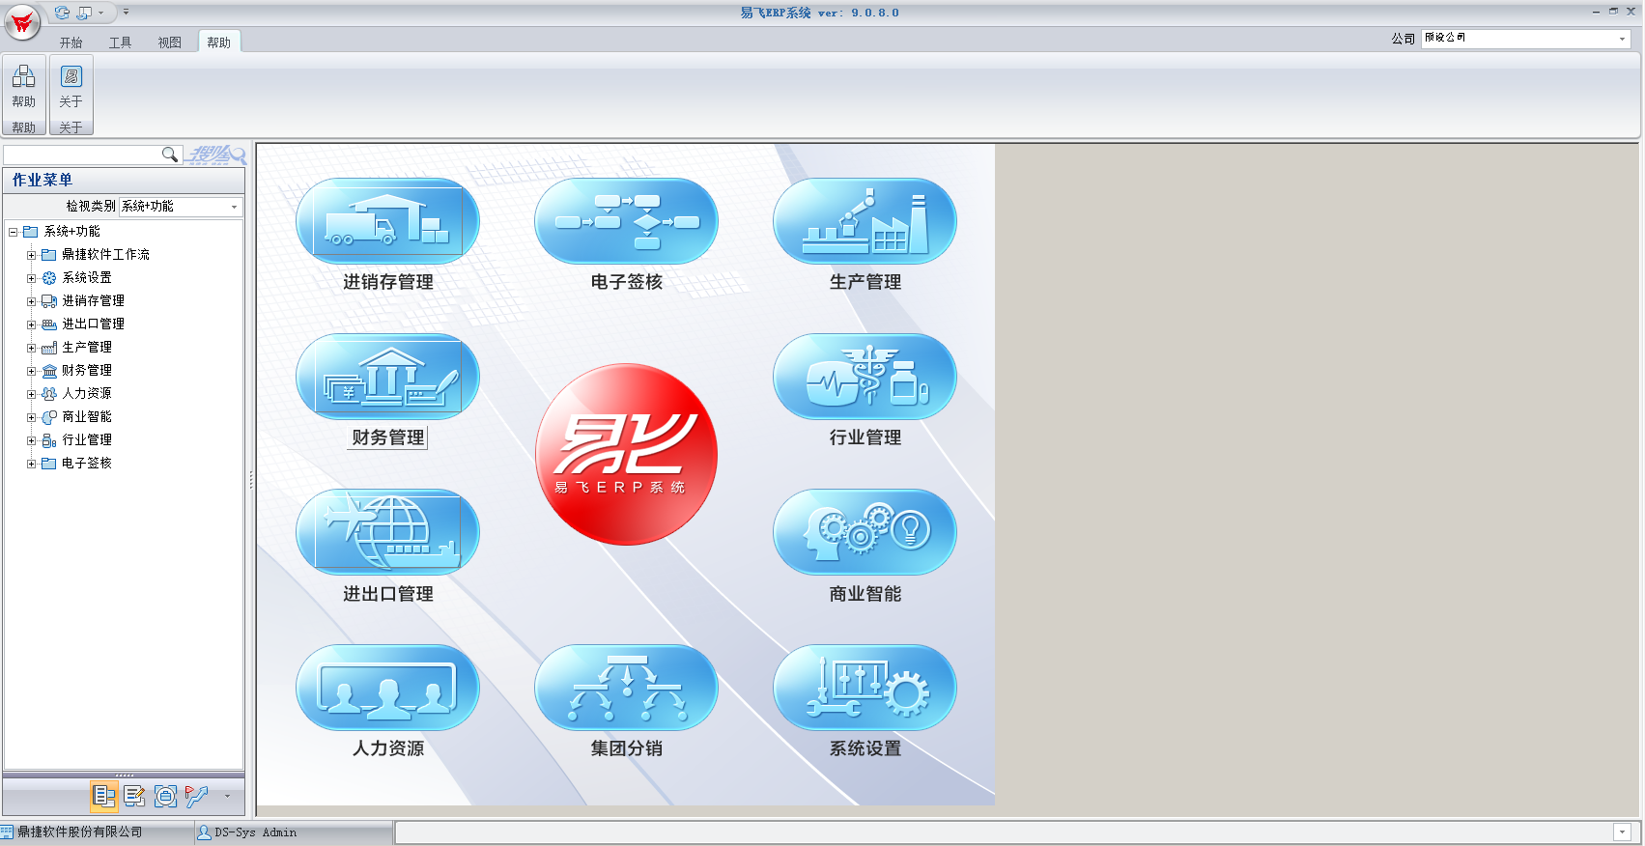Screen dimensions: 1645x846
Task: Click the magnifier search icon in sidebar
Action: [x=170, y=155]
